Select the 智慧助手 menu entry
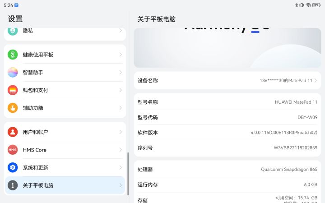Screen dimensions: 325x203 pos(65,72)
